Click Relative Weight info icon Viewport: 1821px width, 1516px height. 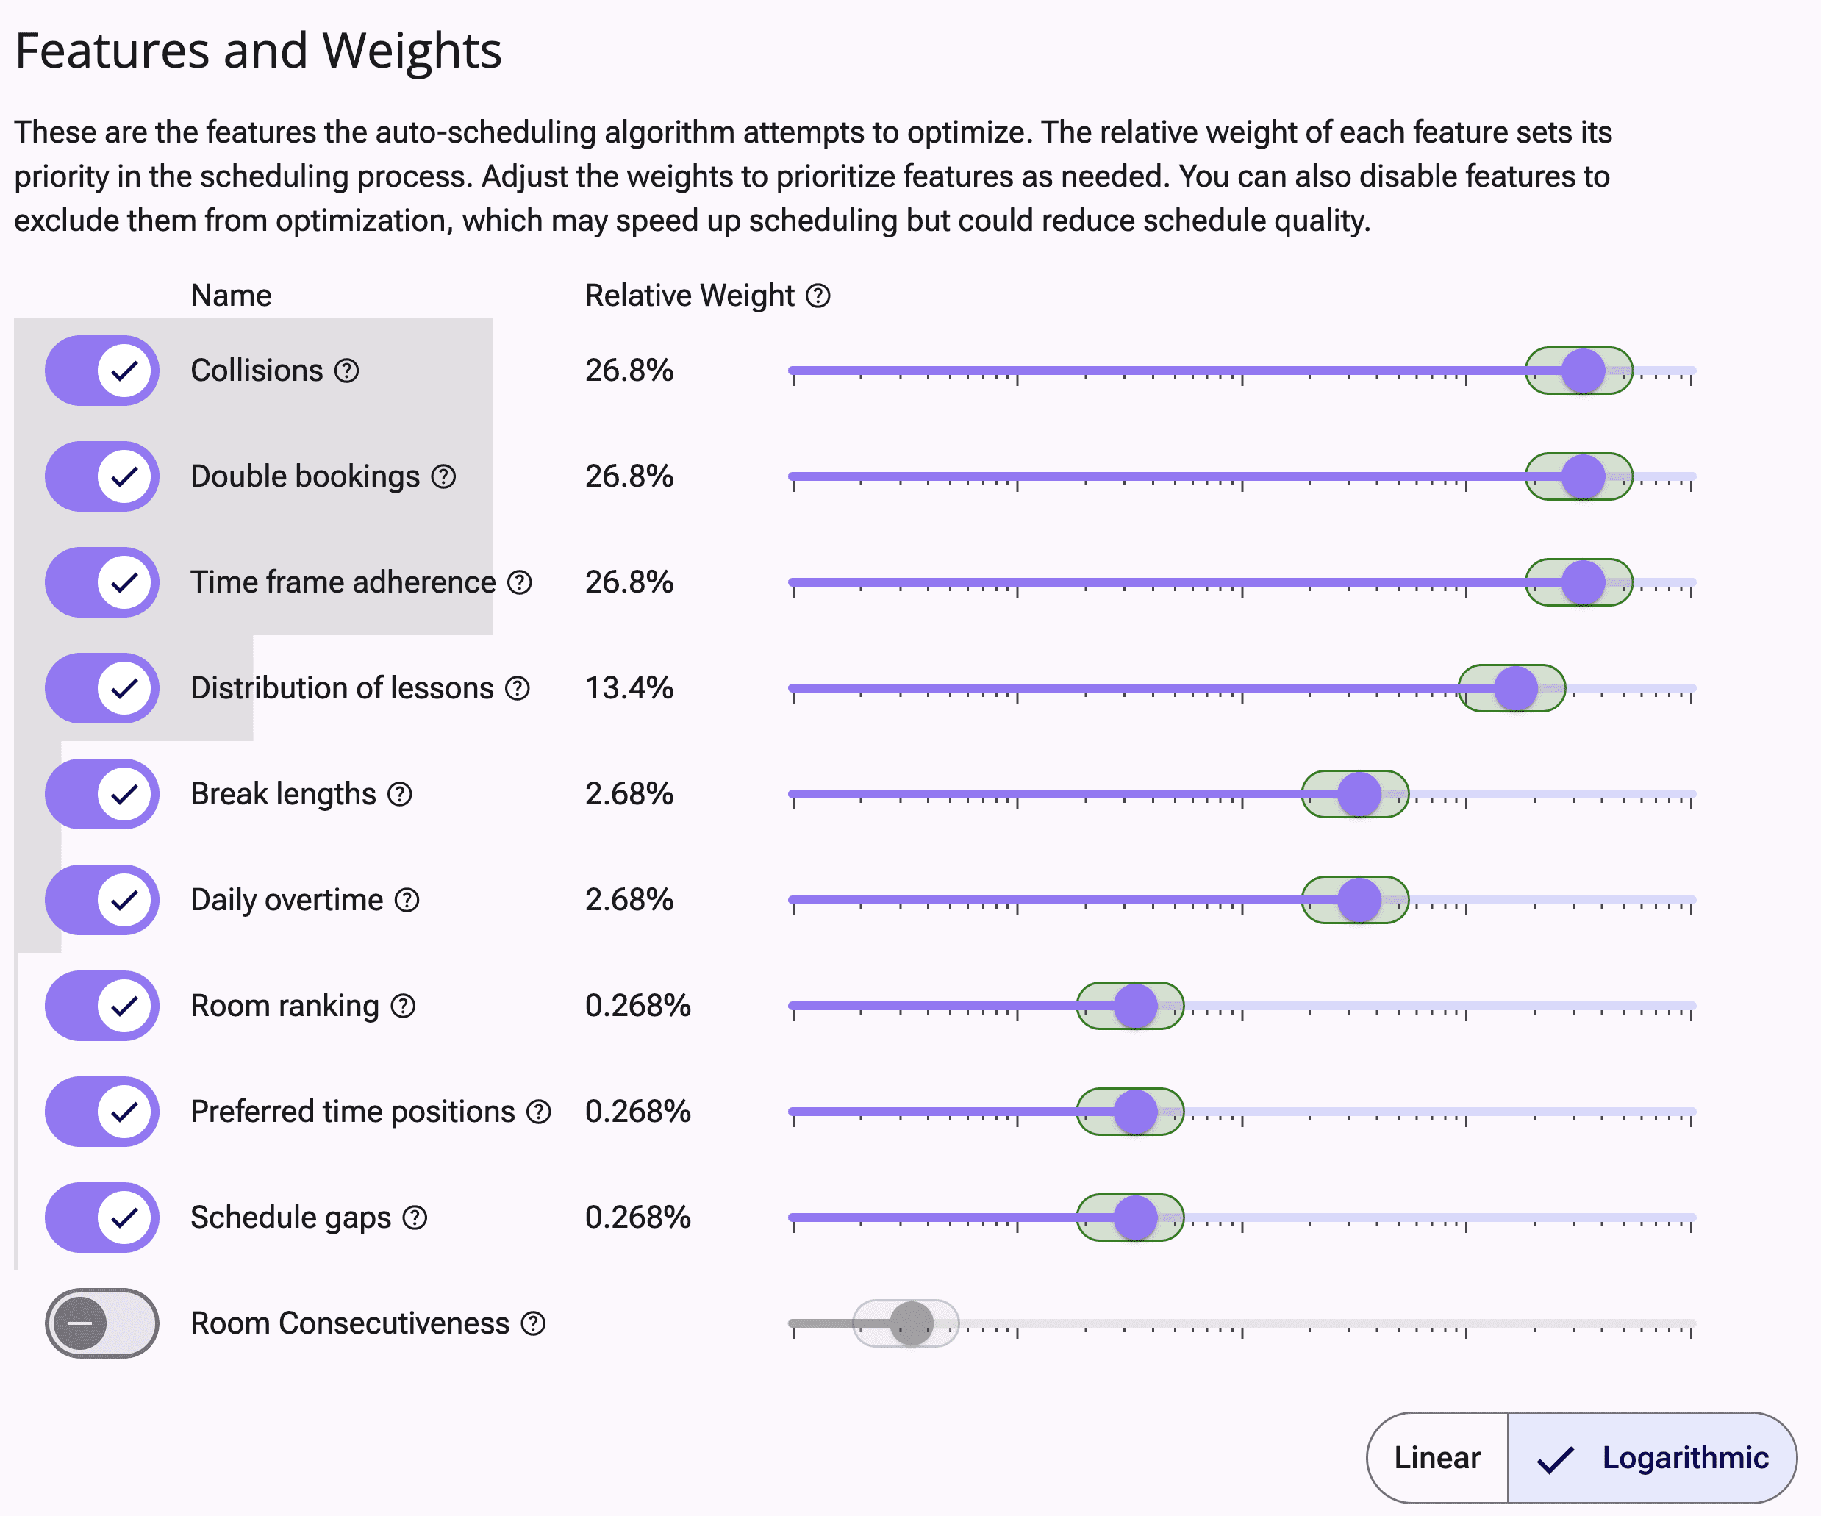[x=818, y=296]
